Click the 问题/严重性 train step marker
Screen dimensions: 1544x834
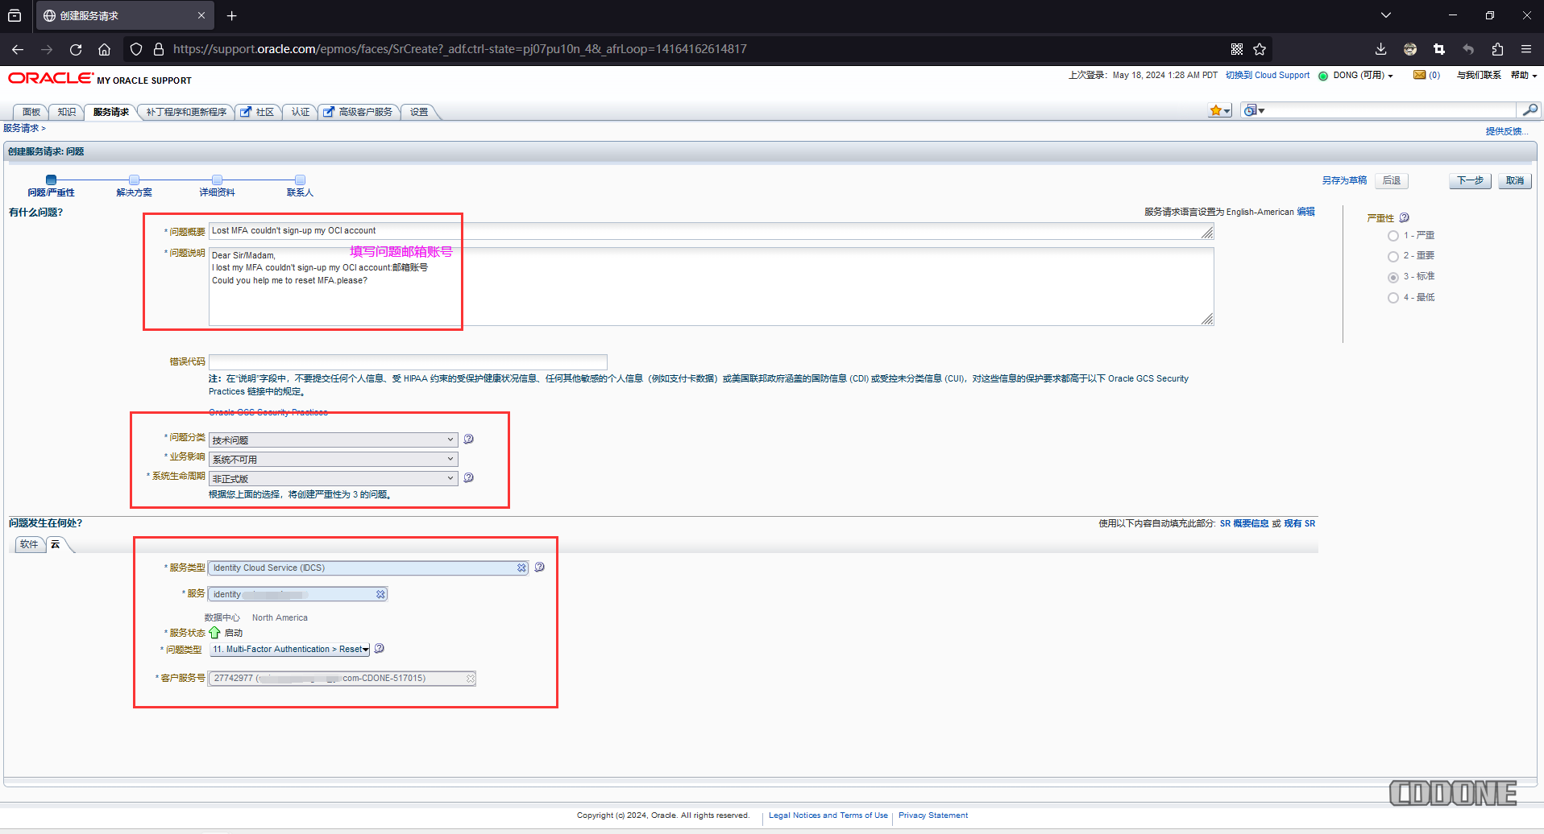pyautogui.click(x=52, y=180)
